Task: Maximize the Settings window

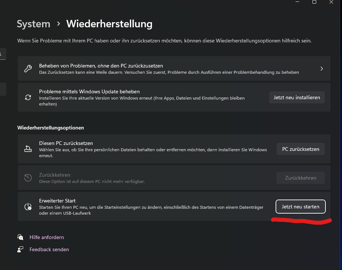Action: (314, 2)
